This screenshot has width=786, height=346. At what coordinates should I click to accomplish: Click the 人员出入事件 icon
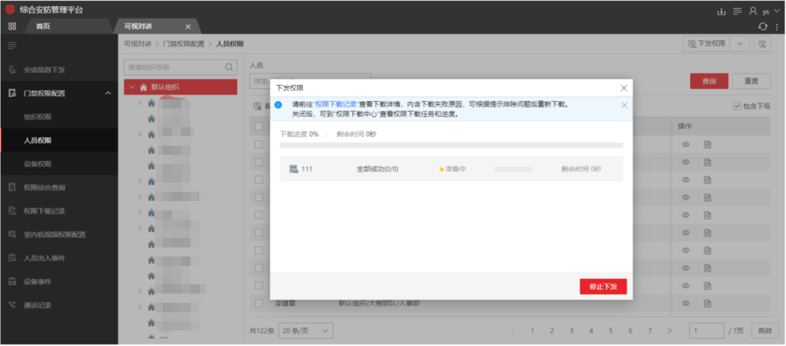click(12, 259)
